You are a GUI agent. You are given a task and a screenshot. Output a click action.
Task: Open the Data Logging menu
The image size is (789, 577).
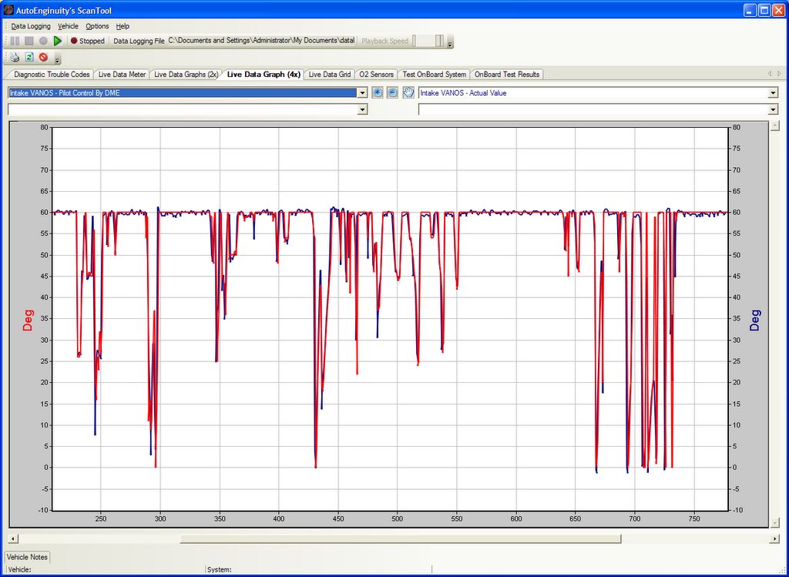click(x=31, y=26)
